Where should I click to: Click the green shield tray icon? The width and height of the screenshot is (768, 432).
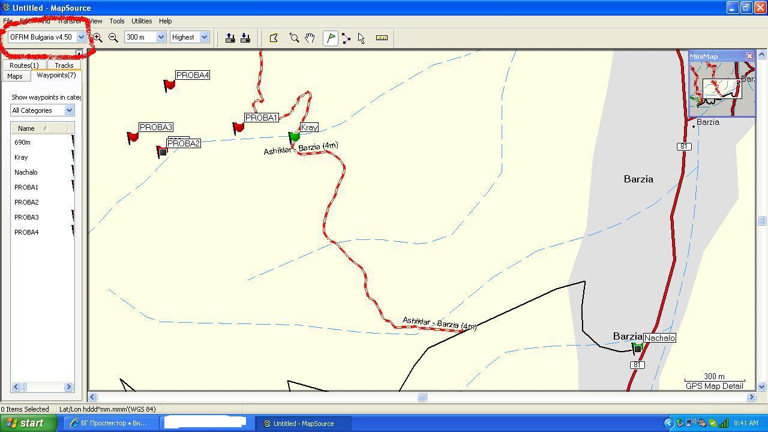click(712, 423)
